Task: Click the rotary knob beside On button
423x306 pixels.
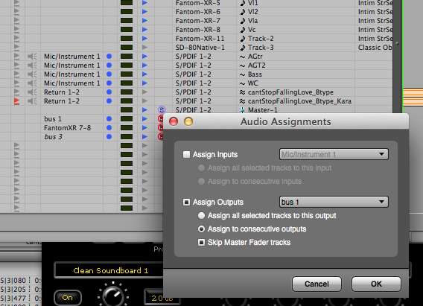Action: click(113, 296)
